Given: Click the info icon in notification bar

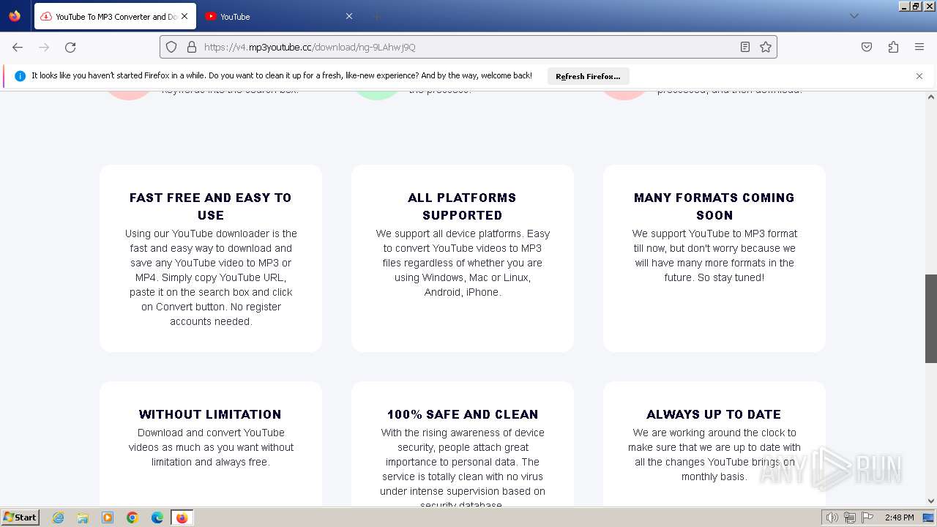Looking at the screenshot, I should pos(20,76).
